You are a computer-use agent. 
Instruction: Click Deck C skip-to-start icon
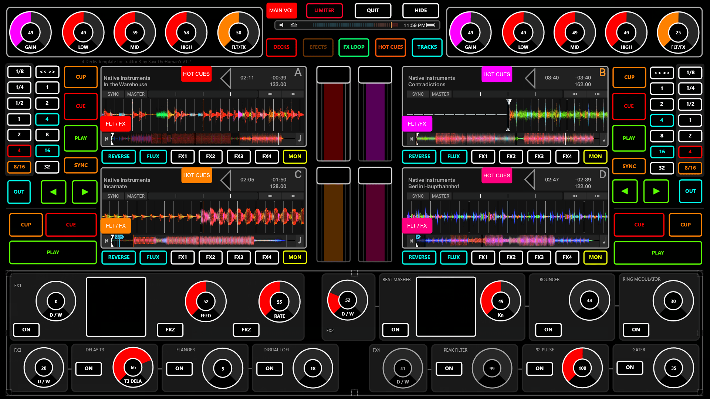click(106, 241)
